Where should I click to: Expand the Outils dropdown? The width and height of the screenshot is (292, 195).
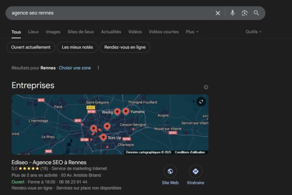point(254,32)
